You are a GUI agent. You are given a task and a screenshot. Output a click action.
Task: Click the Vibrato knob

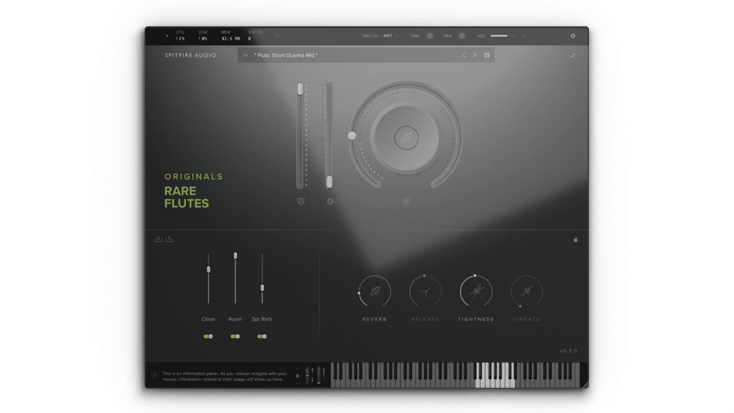coord(527,291)
